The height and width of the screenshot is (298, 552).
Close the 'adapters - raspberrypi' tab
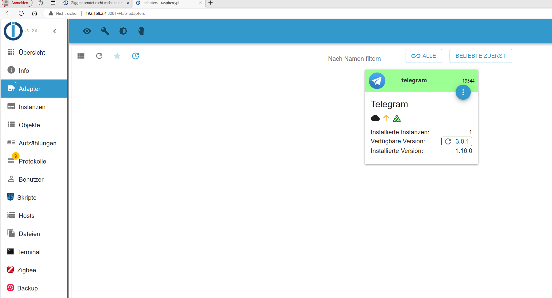pyautogui.click(x=200, y=3)
